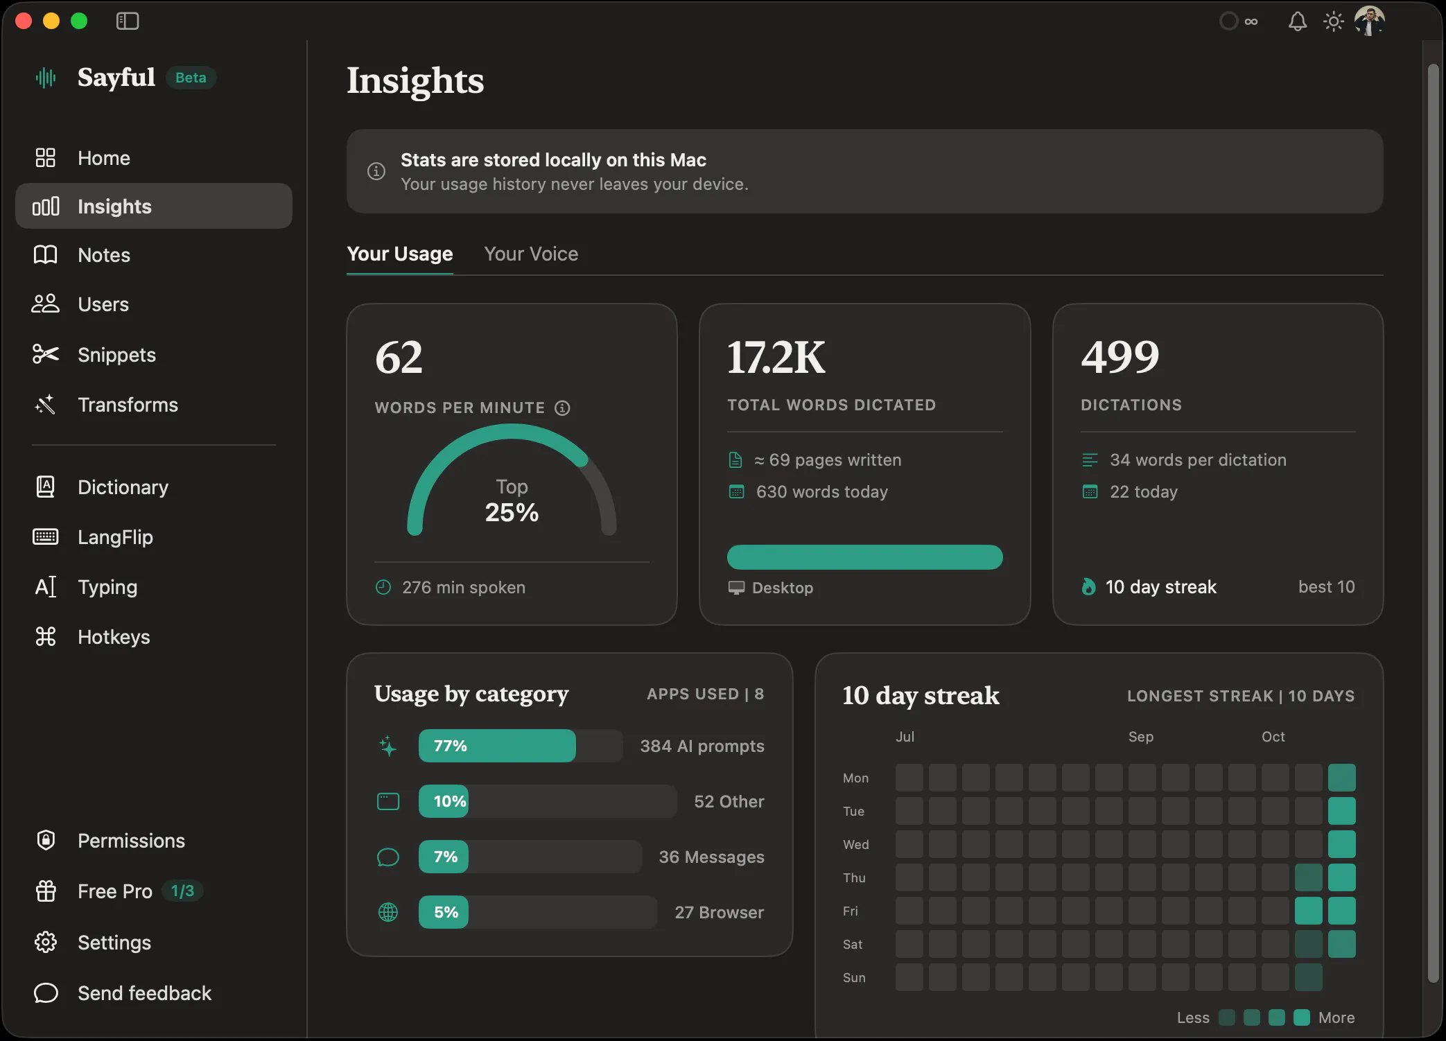This screenshot has height=1041, width=1446.
Task: Go to the Users section
Action: tap(154, 304)
